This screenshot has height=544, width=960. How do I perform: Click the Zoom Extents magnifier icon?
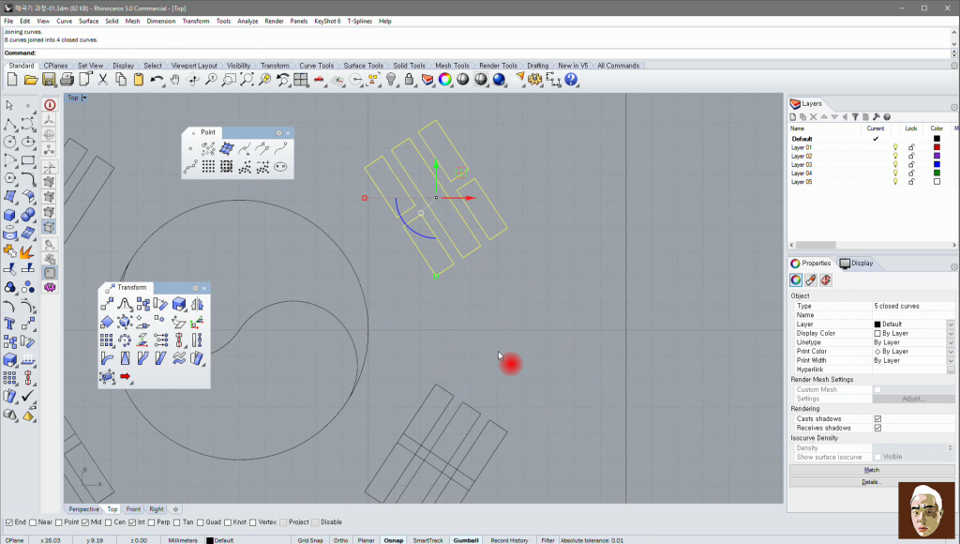click(247, 80)
